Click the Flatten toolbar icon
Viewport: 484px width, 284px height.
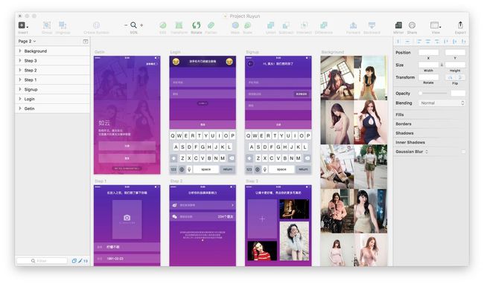tap(211, 25)
